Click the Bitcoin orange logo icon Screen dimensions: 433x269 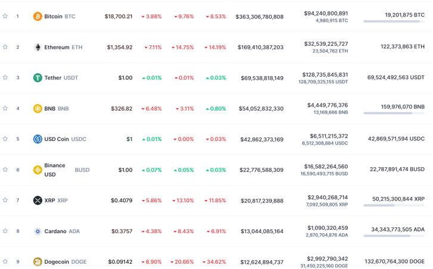point(38,16)
